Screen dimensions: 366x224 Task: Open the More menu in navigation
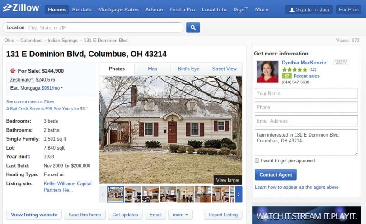coord(262,9)
